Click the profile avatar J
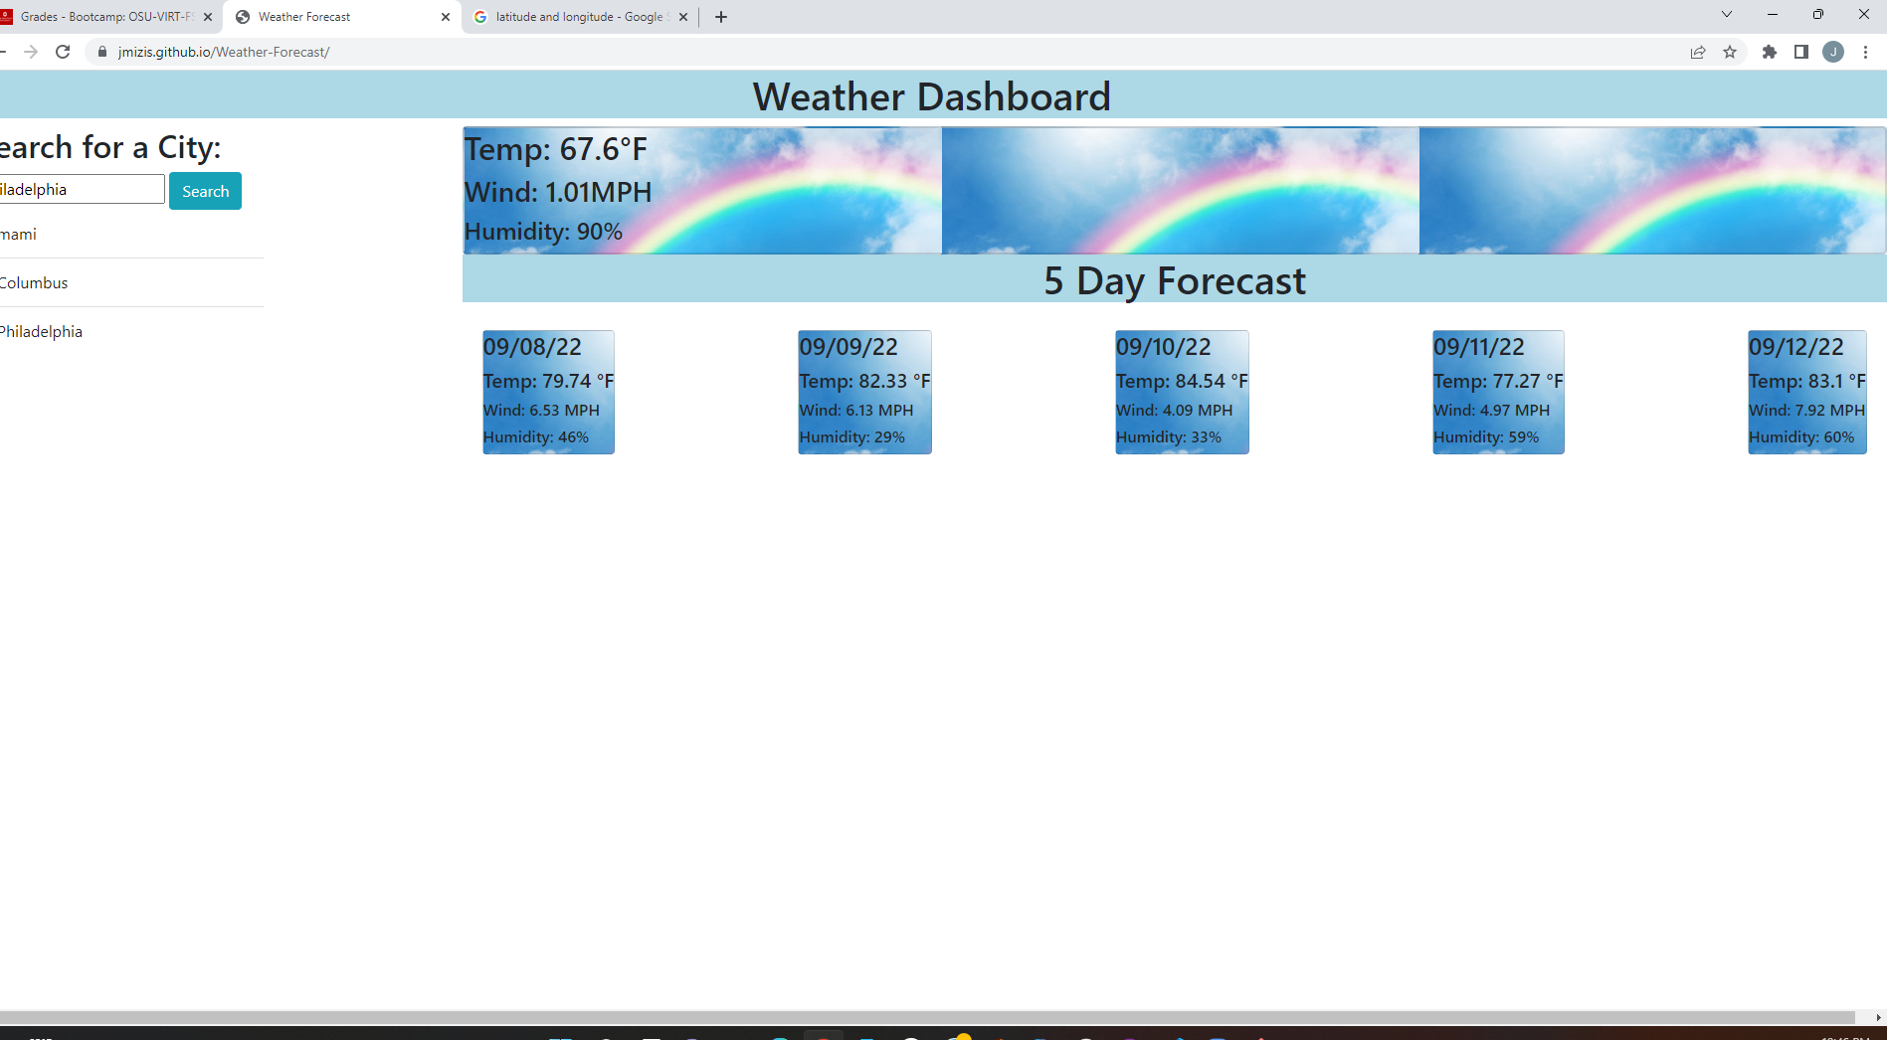The height and width of the screenshot is (1040, 1887). pyautogui.click(x=1833, y=52)
